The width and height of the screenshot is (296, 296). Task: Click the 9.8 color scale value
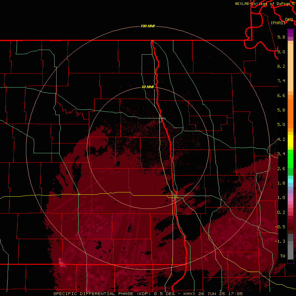click(281, 37)
